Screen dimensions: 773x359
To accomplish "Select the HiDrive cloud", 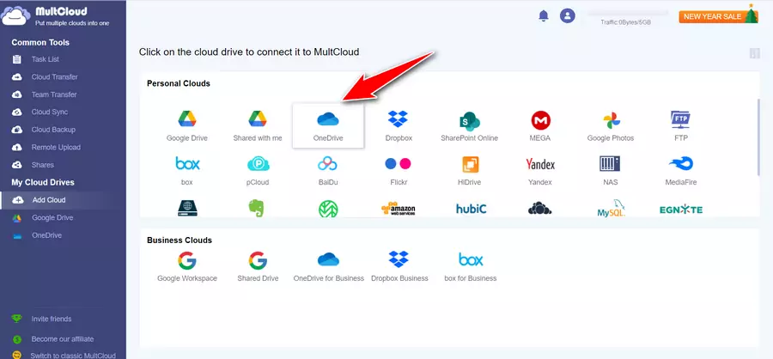I will [469, 170].
